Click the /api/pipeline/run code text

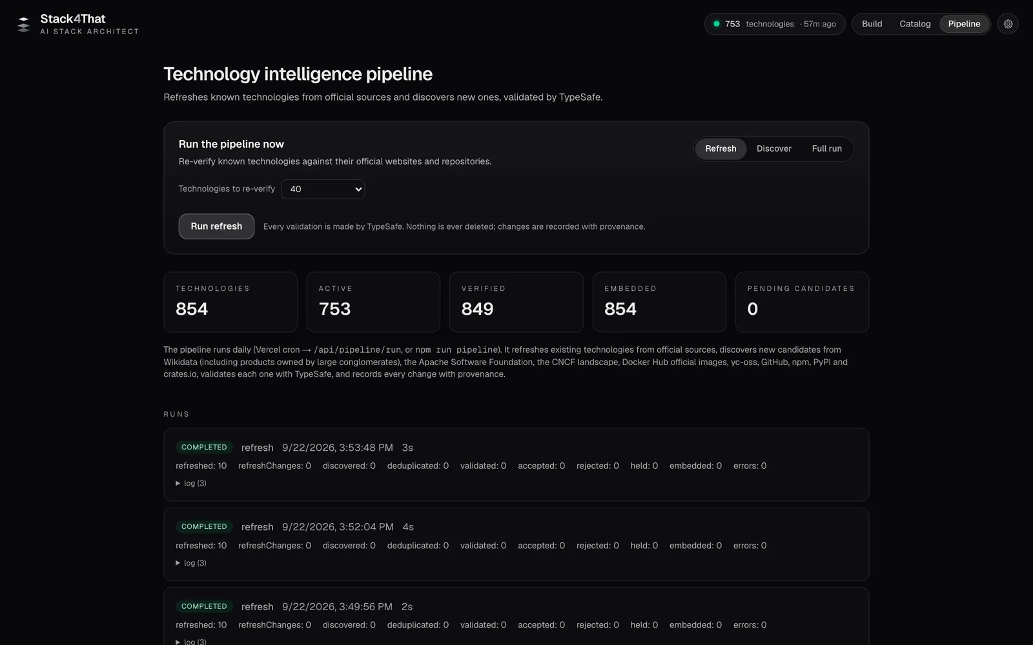358,350
